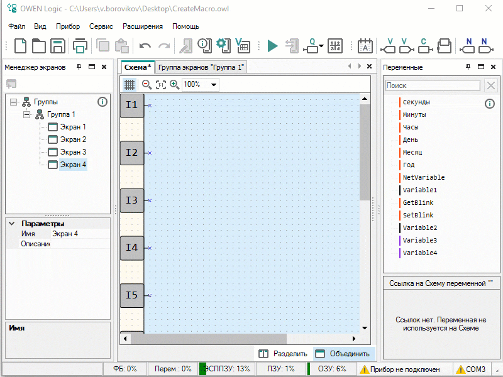Open the 100% zoom level dropdown
Screen dimensions: 503x377
point(214,84)
